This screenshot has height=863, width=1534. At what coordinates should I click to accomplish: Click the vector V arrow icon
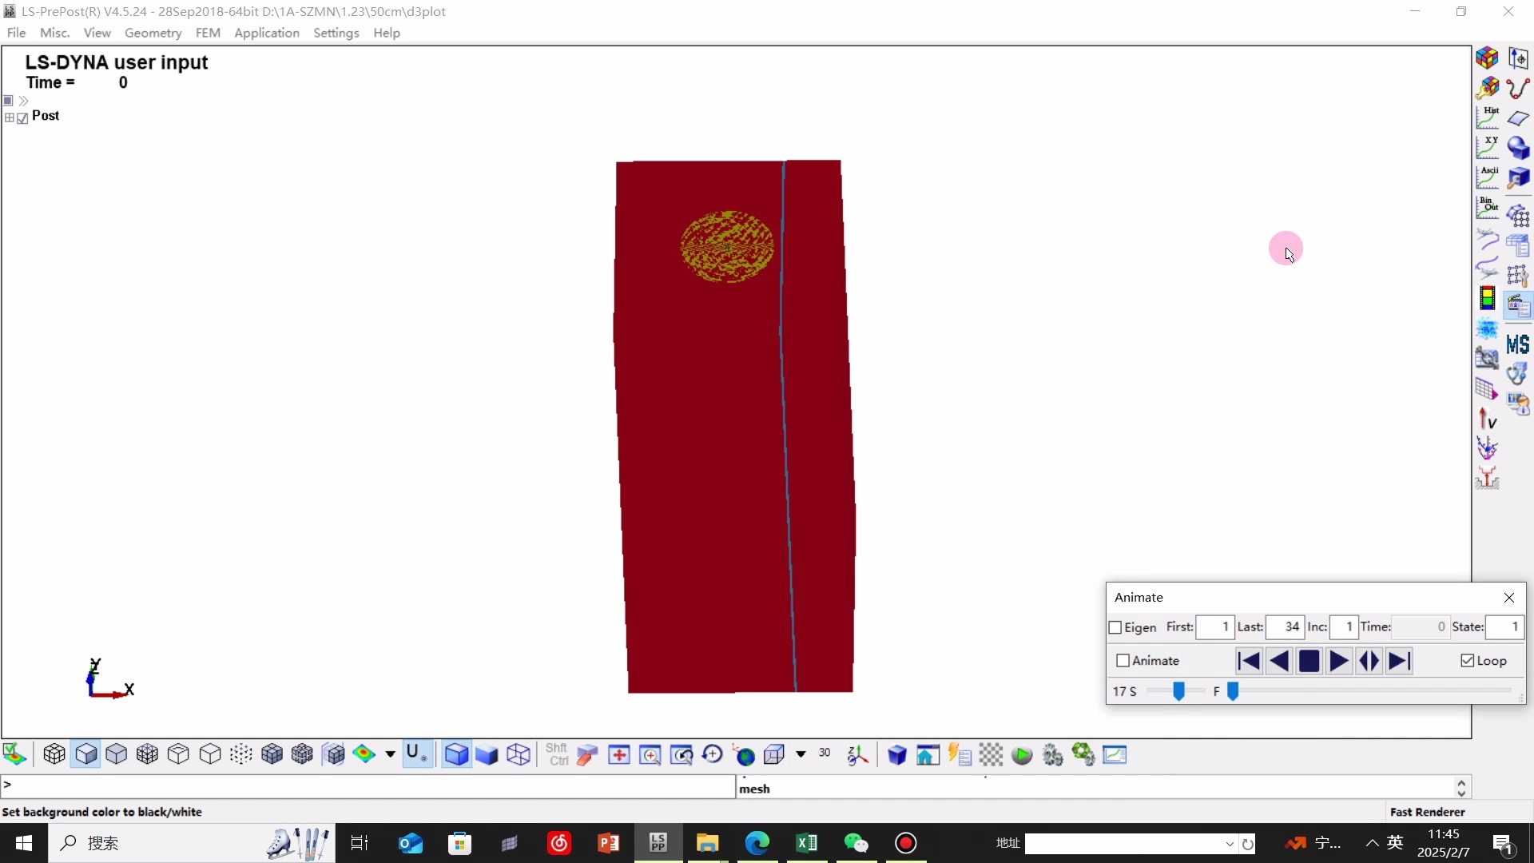point(1487,419)
